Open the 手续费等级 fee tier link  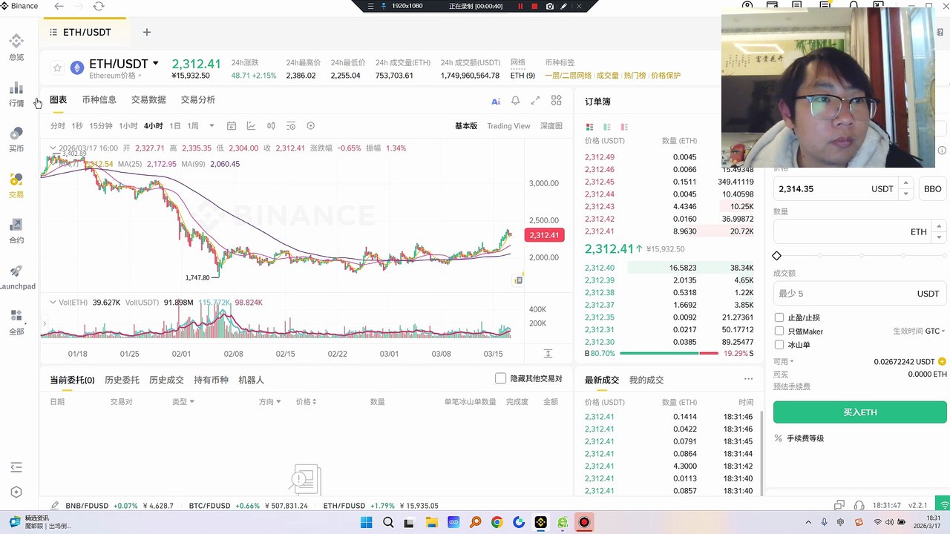[805, 438]
